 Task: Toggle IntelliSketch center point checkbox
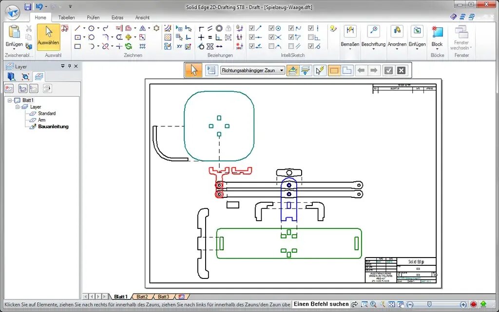point(271,28)
